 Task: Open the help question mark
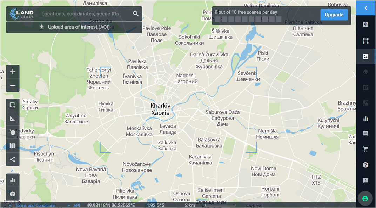pyautogui.click(x=365, y=165)
